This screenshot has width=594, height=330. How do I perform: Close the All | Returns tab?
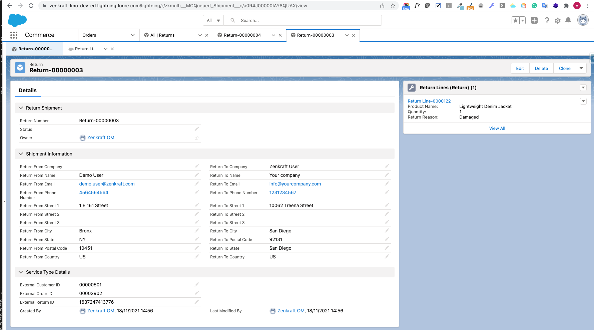coord(207,35)
